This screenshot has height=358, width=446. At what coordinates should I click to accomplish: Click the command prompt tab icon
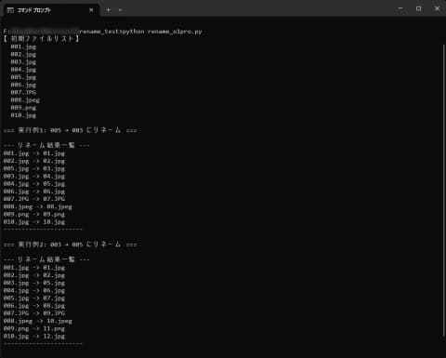click(10, 10)
